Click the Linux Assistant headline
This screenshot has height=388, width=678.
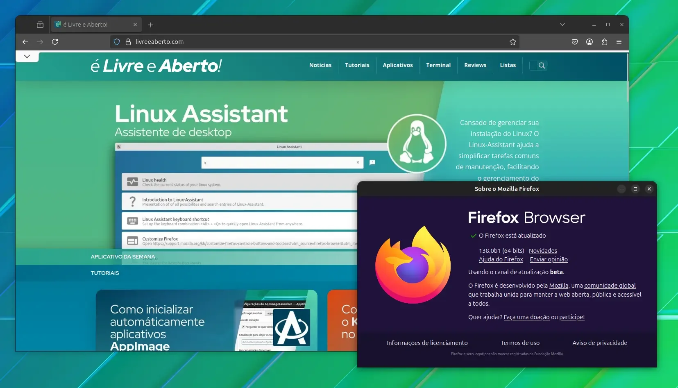pyautogui.click(x=201, y=114)
